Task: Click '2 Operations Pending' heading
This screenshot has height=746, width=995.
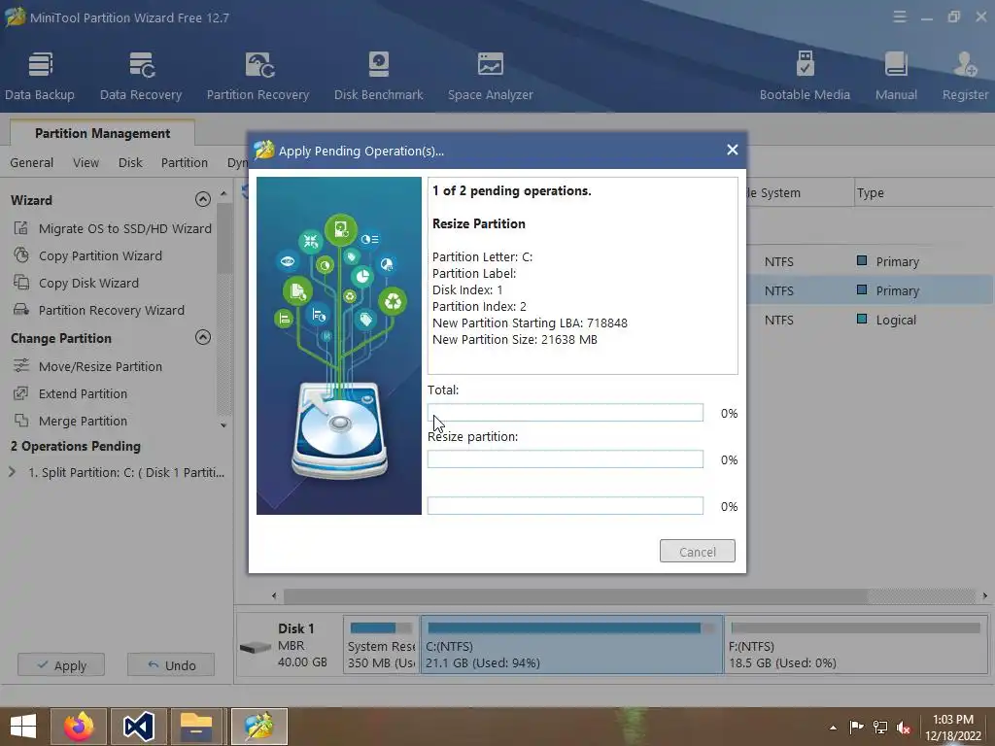Action: pyautogui.click(x=76, y=446)
